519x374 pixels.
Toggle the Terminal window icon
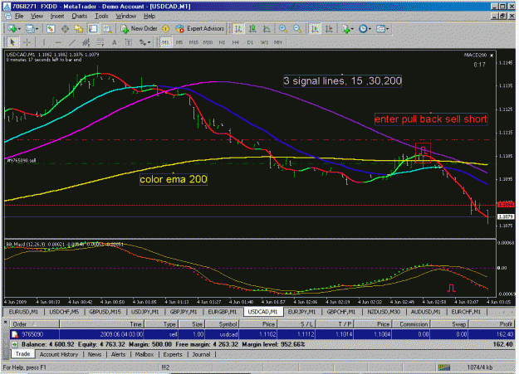click(x=93, y=29)
